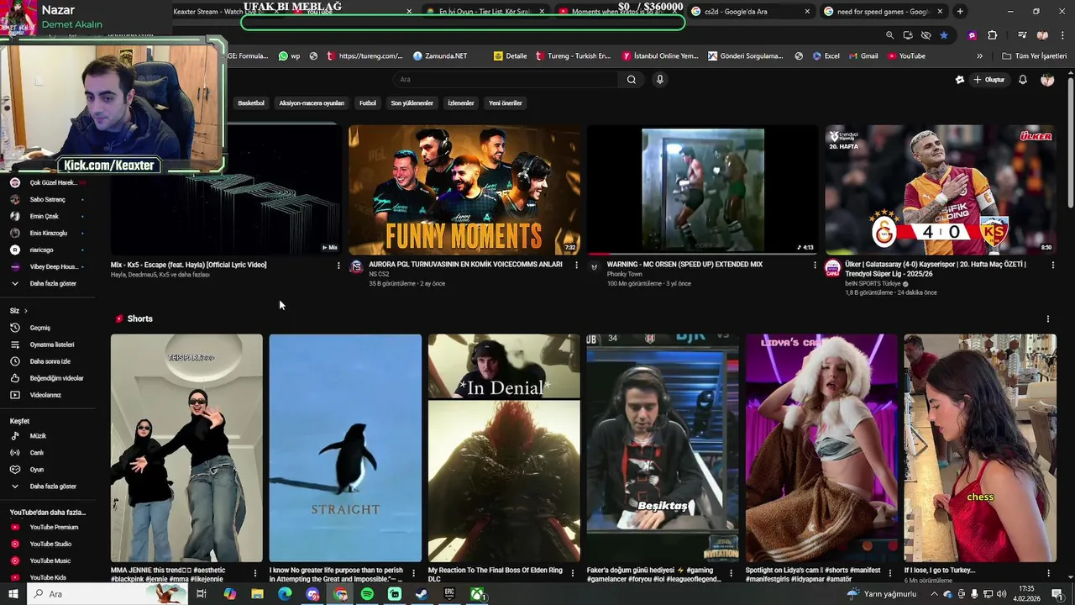This screenshot has width=1075, height=605.
Task: Open the penguin STRAIGHT short
Action: tap(345, 448)
